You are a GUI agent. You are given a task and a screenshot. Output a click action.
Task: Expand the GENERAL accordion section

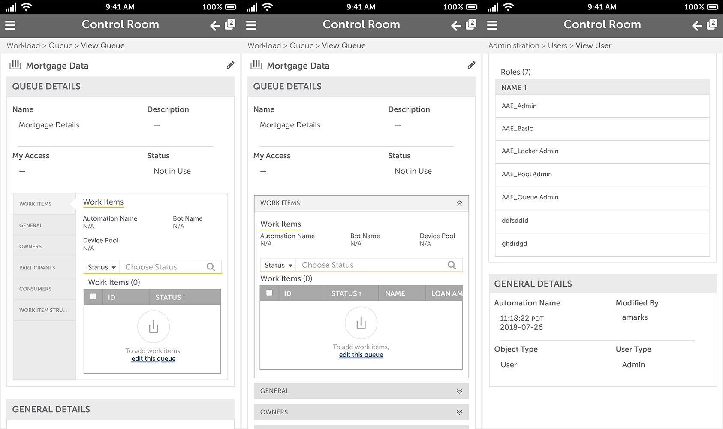361,391
